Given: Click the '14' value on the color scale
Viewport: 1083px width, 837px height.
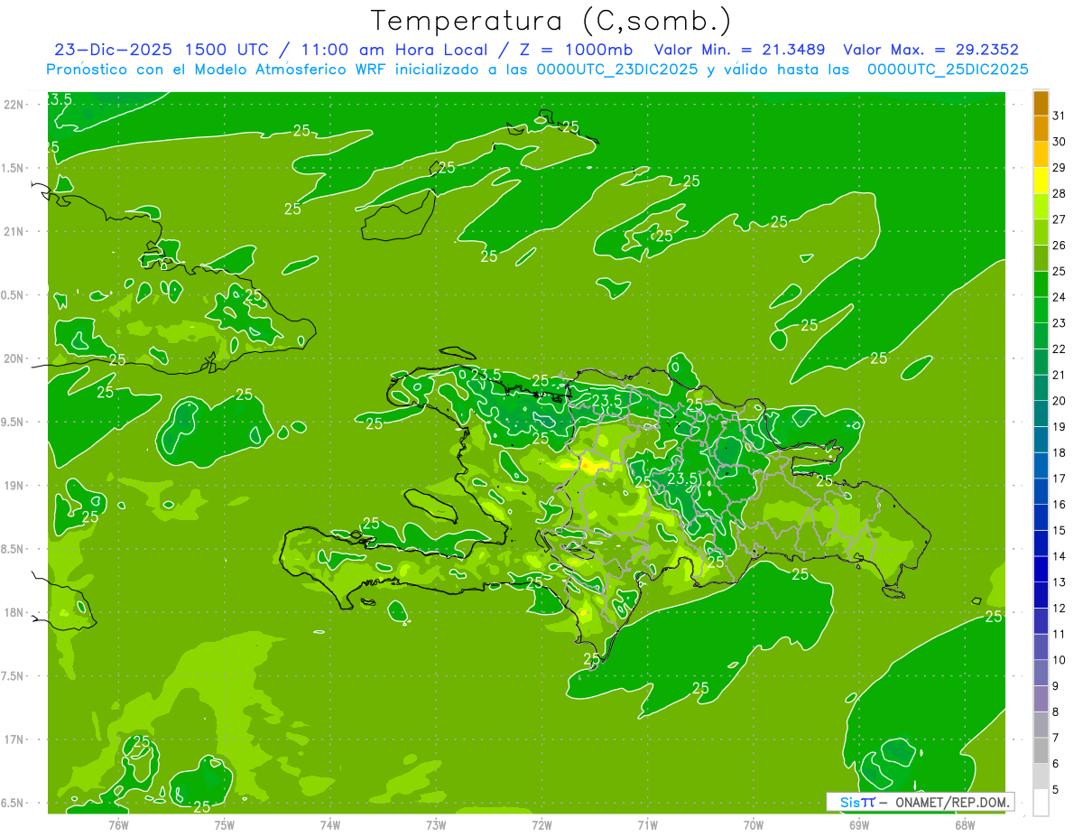Looking at the screenshot, I should (x=1060, y=556).
